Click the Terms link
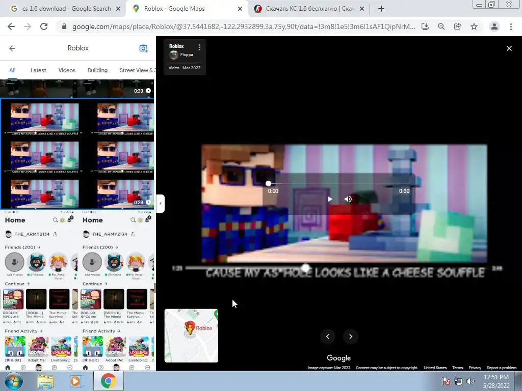Image resolution: width=522 pixels, height=391 pixels. pos(457,368)
